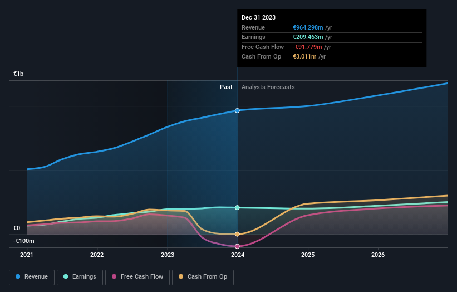This screenshot has height=292, width=457.
Task: Click the 2026 x-axis label
Action: pos(378,255)
